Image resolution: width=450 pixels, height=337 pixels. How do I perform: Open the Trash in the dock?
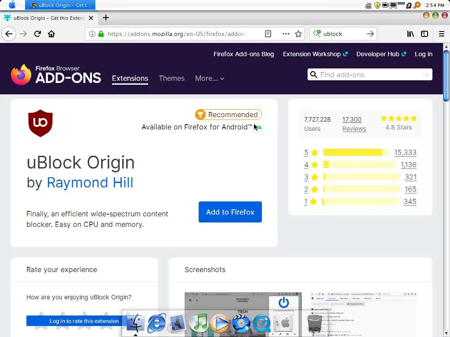(x=315, y=323)
